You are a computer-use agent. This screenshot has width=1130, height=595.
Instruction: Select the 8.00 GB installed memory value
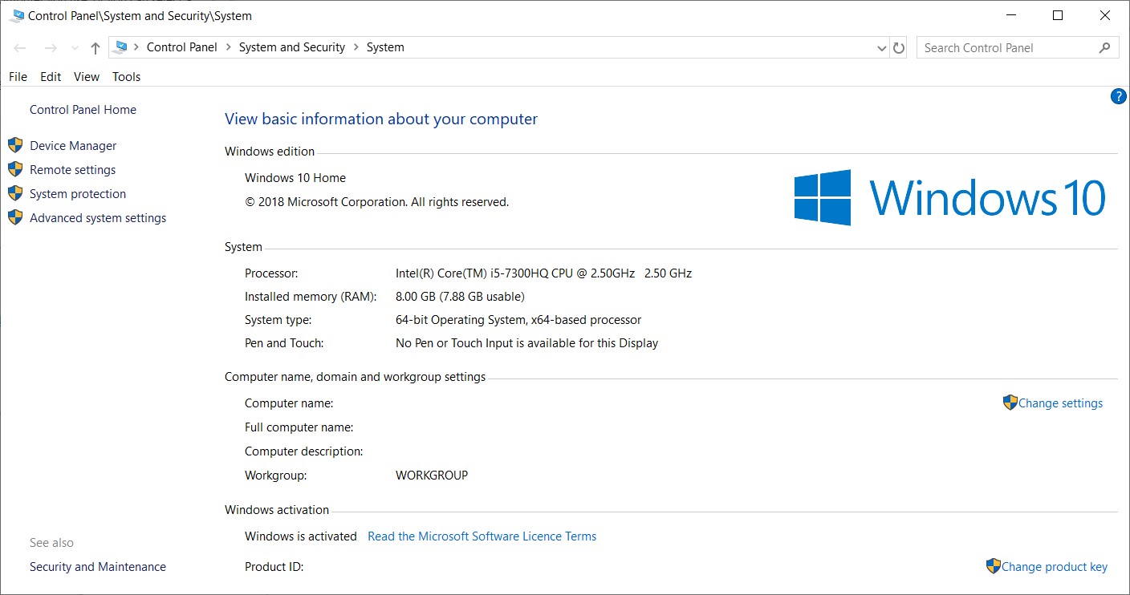[x=460, y=297]
